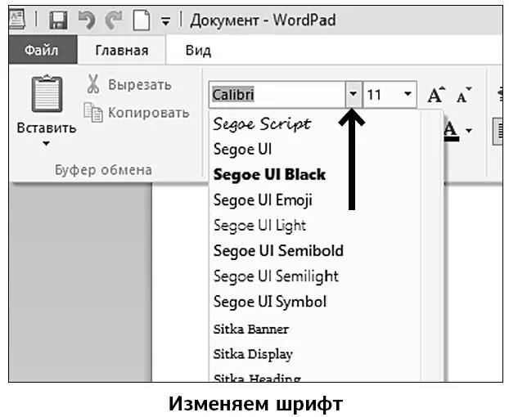
Task: Open the Файл menu
Action: pyautogui.click(x=43, y=50)
